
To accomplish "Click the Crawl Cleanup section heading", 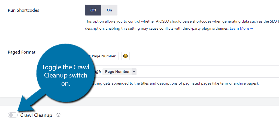I will 36,115.
